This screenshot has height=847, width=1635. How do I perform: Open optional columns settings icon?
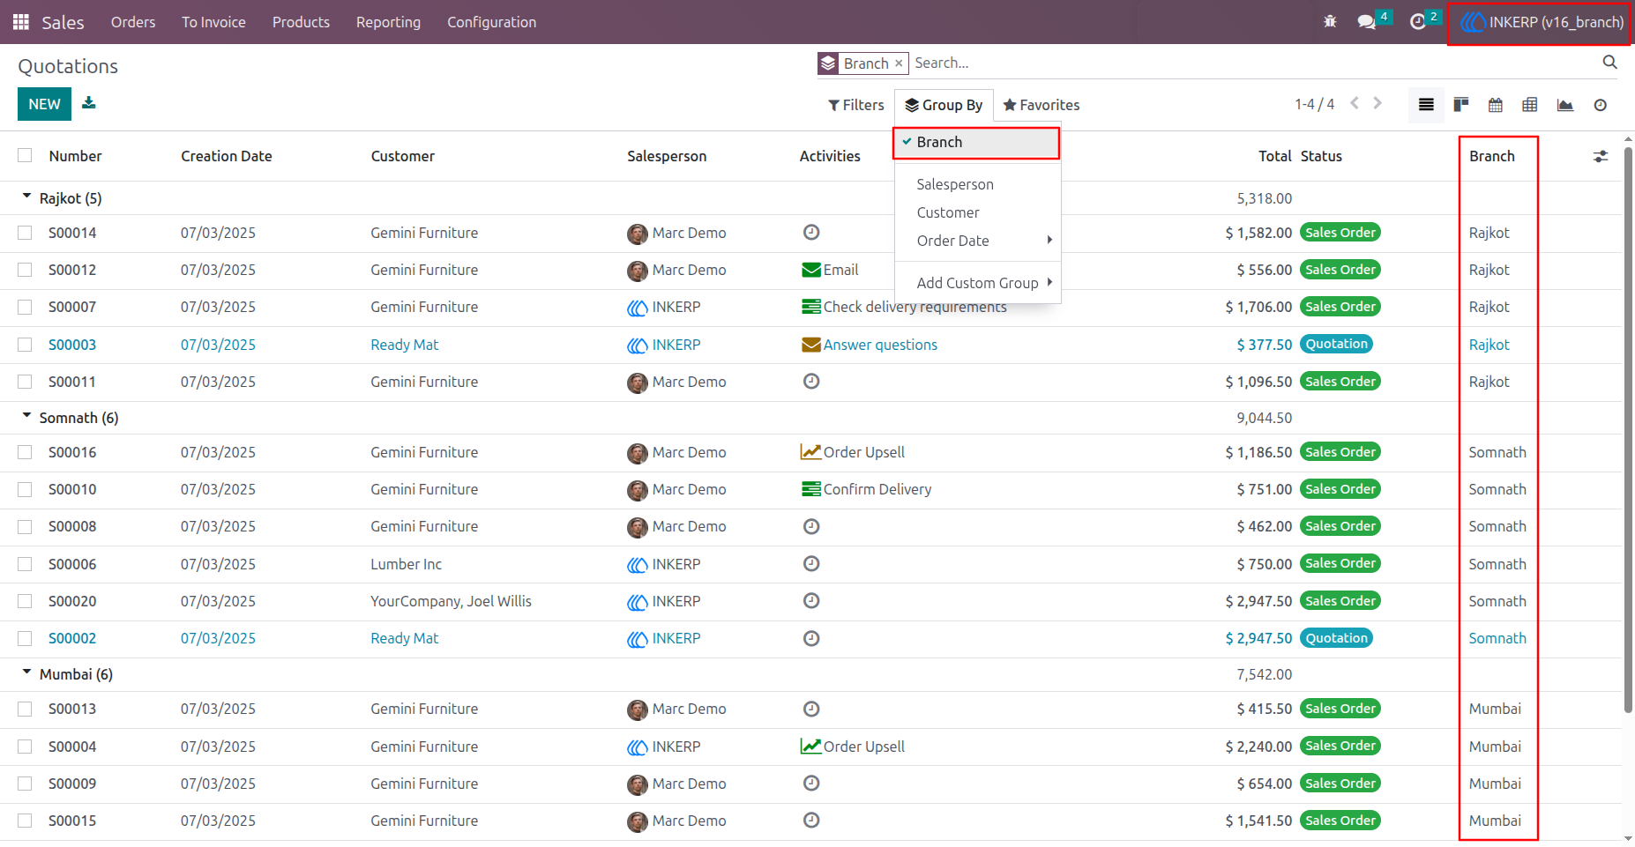pos(1601,156)
